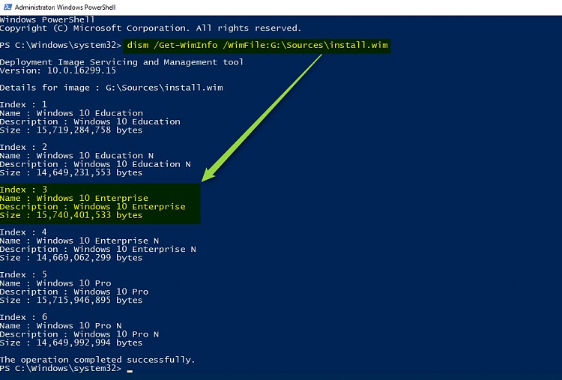Click the blinking cursor at the last prompt
562x380 pixels.
click(x=130, y=371)
